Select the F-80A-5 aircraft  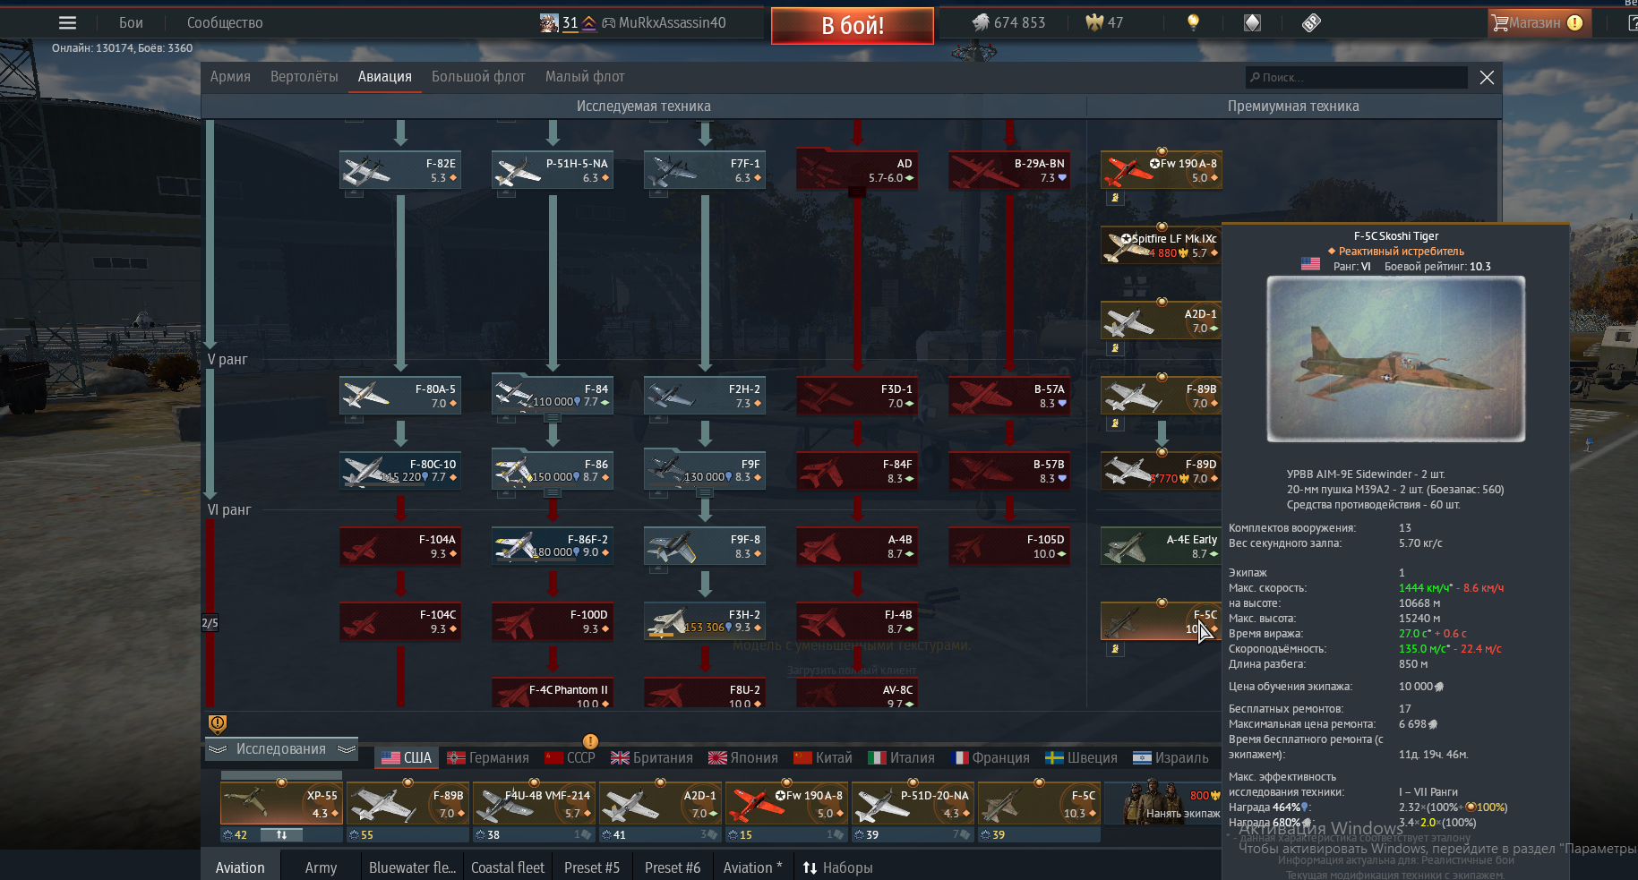400,396
